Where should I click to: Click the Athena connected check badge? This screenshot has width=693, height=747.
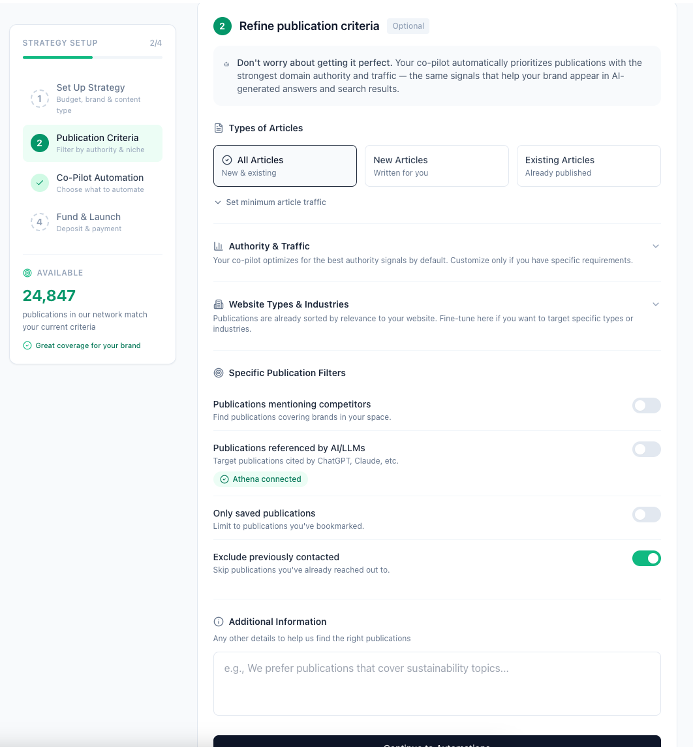pyautogui.click(x=260, y=479)
